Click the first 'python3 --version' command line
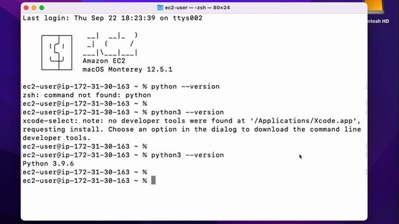Screen dimensions: 399x224 [x=123, y=112]
